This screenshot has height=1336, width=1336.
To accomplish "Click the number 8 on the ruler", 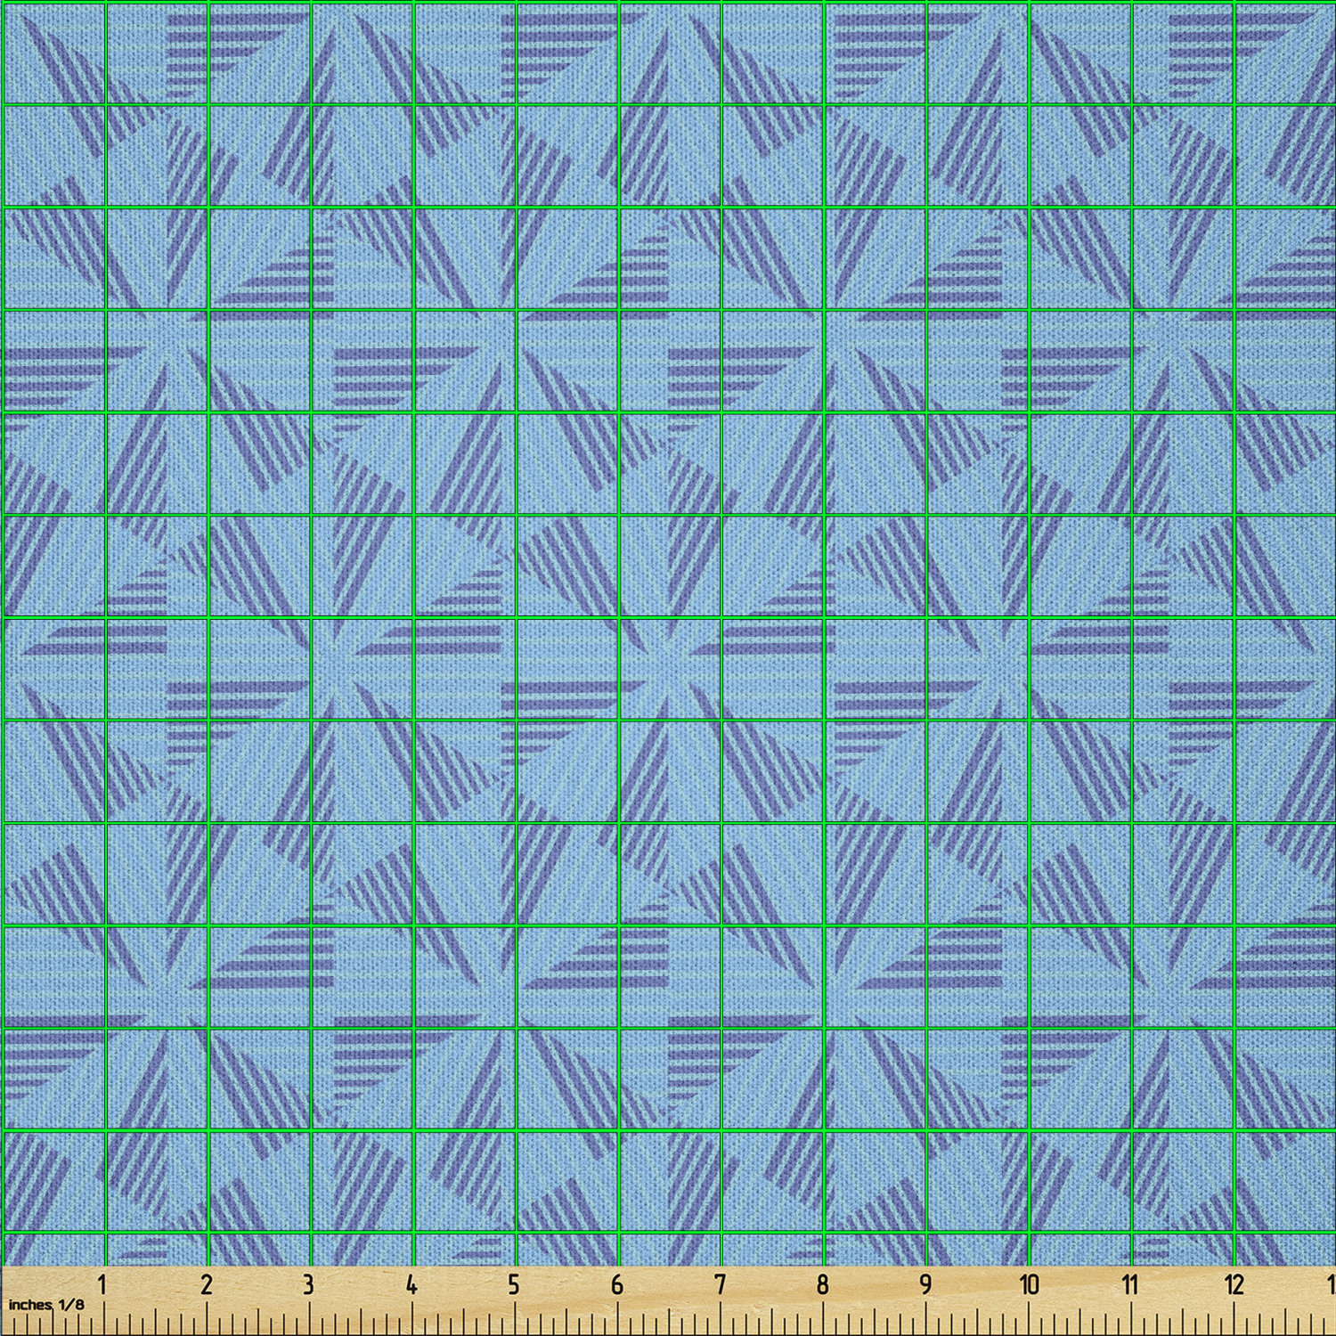I will click(822, 1284).
